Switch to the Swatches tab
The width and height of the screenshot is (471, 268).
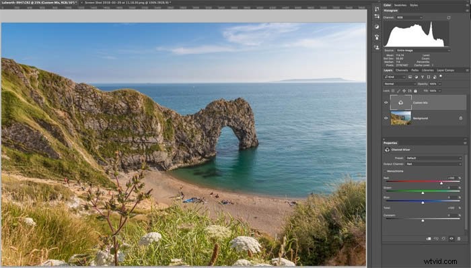pyautogui.click(x=400, y=5)
